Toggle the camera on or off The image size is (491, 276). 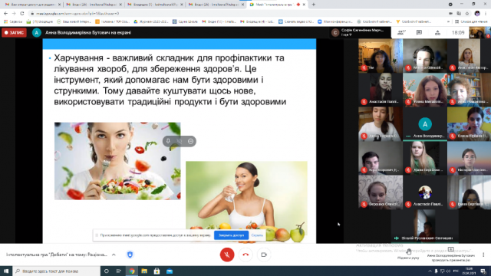[264, 255]
